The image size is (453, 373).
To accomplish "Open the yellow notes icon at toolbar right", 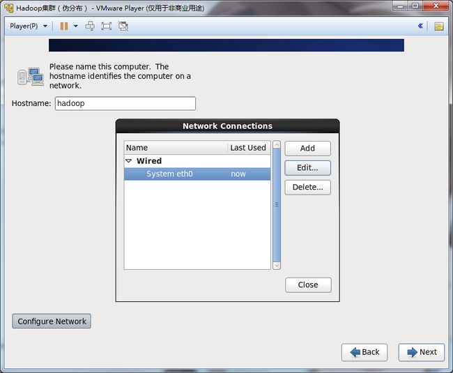I will pos(439,26).
